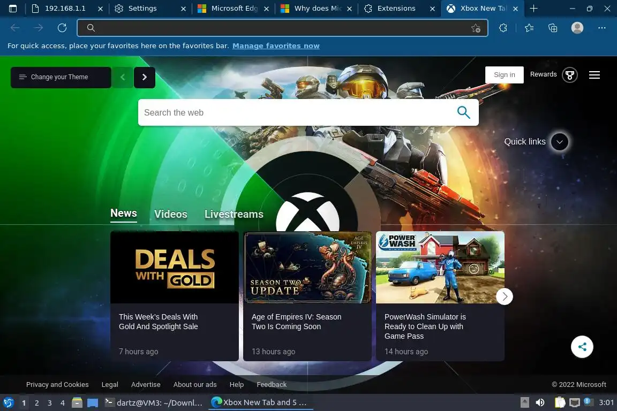
Task: Focus the browser address bar
Action: (x=283, y=28)
